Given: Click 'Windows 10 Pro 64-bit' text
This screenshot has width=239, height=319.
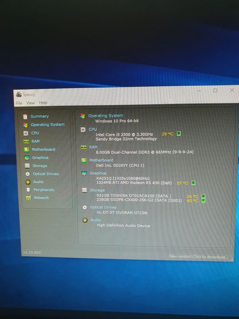Looking at the screenshot, I should [x=117, y=121].
